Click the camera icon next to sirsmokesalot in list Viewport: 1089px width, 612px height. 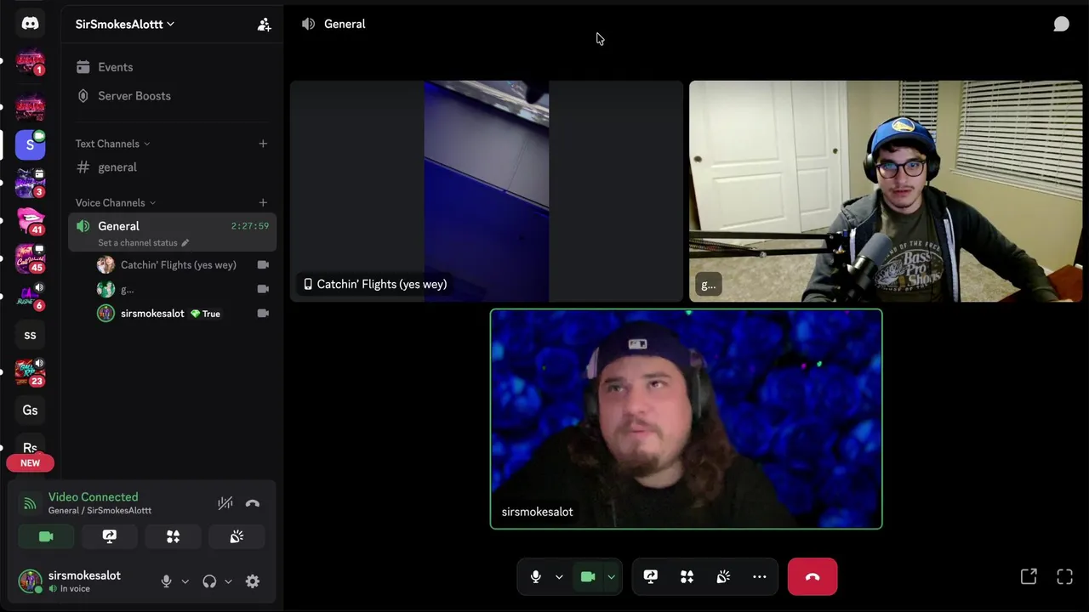pos(263,314)
